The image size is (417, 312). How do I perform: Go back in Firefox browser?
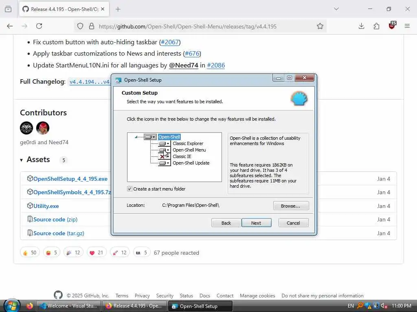[x=10, y=26]
